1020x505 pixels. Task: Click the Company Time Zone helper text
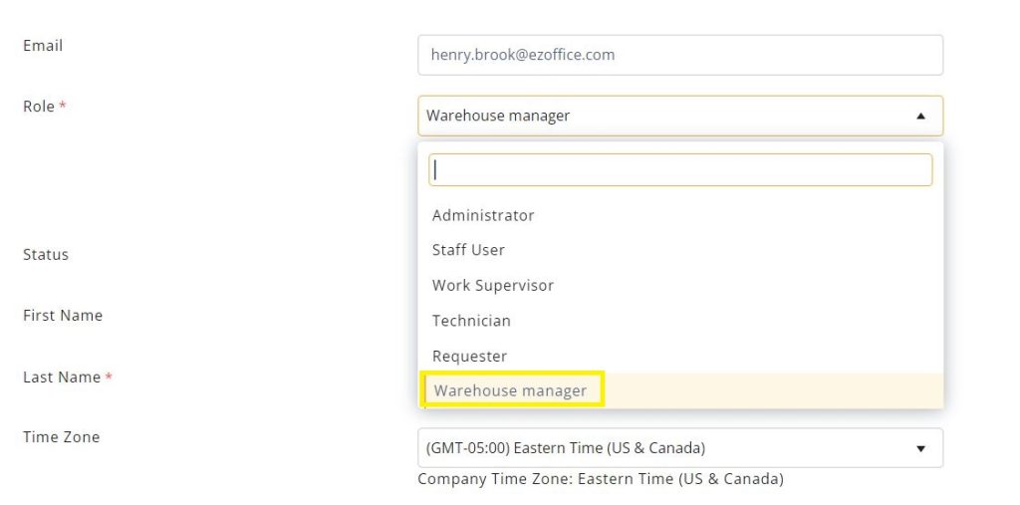click(601, 480)
